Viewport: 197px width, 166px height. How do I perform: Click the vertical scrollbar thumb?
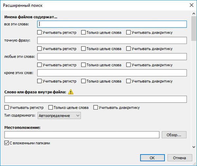pyautogui.click(x=194, y=29)
